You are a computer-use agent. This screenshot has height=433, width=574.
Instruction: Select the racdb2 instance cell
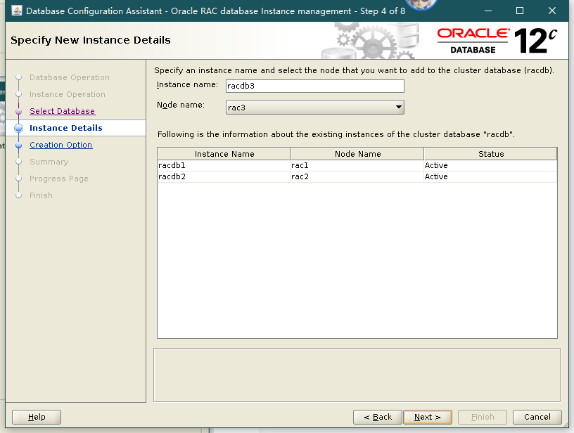224,176
